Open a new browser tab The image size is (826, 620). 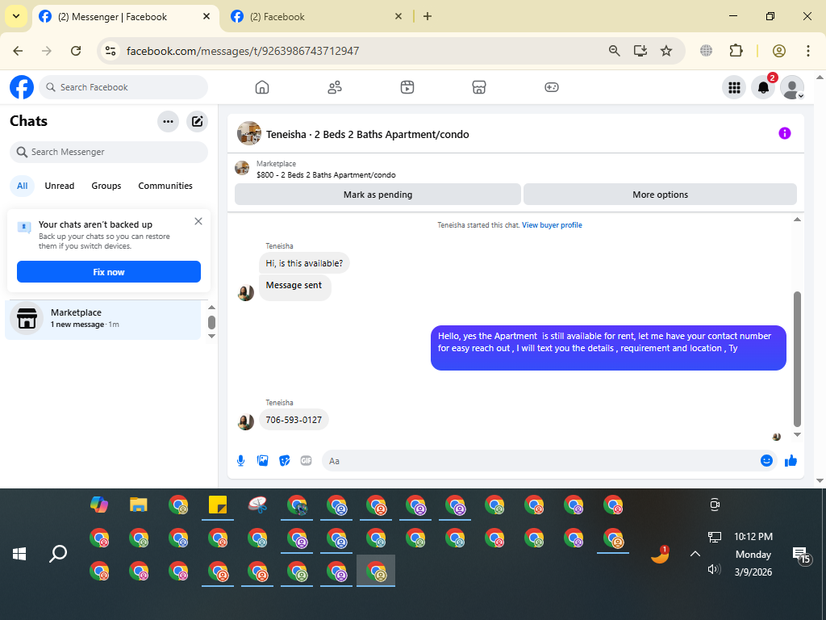[x=428, y=16]
